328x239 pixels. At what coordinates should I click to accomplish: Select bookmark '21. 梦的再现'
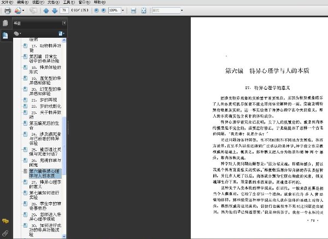click(44, 100)
